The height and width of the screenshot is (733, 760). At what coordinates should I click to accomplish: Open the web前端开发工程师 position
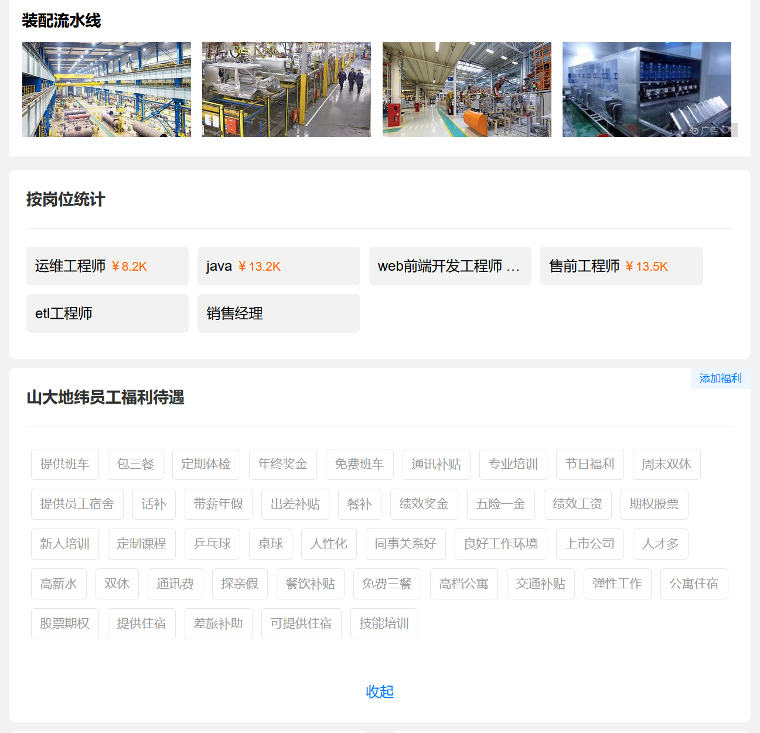(449, 266)
